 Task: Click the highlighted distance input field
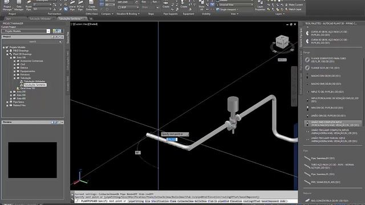(172, 139)
